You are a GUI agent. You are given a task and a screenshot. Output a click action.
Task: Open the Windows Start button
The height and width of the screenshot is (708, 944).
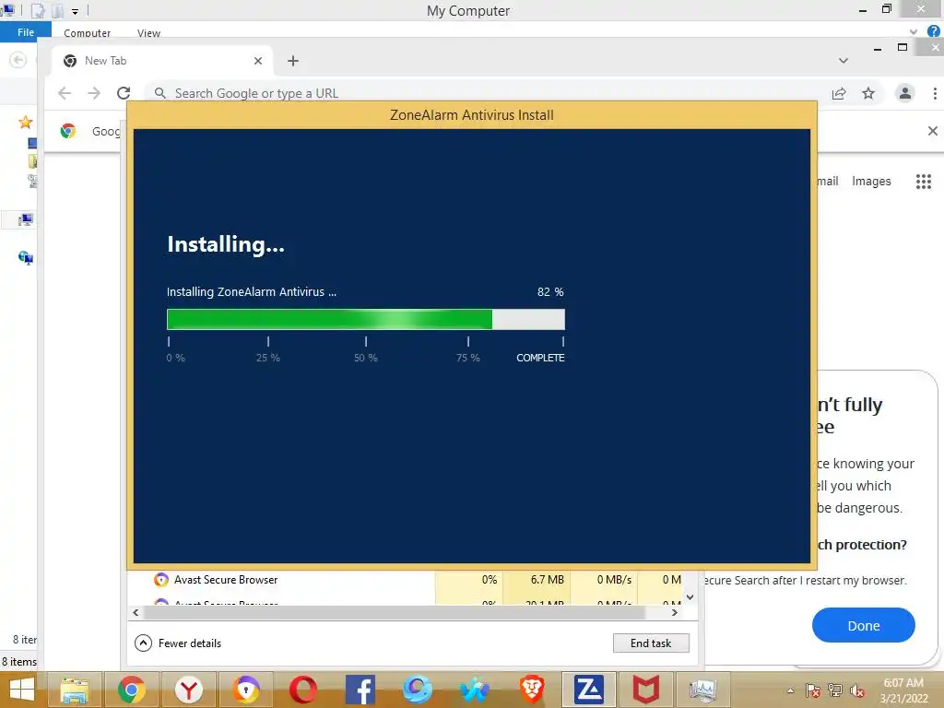[x=22, y=690]
